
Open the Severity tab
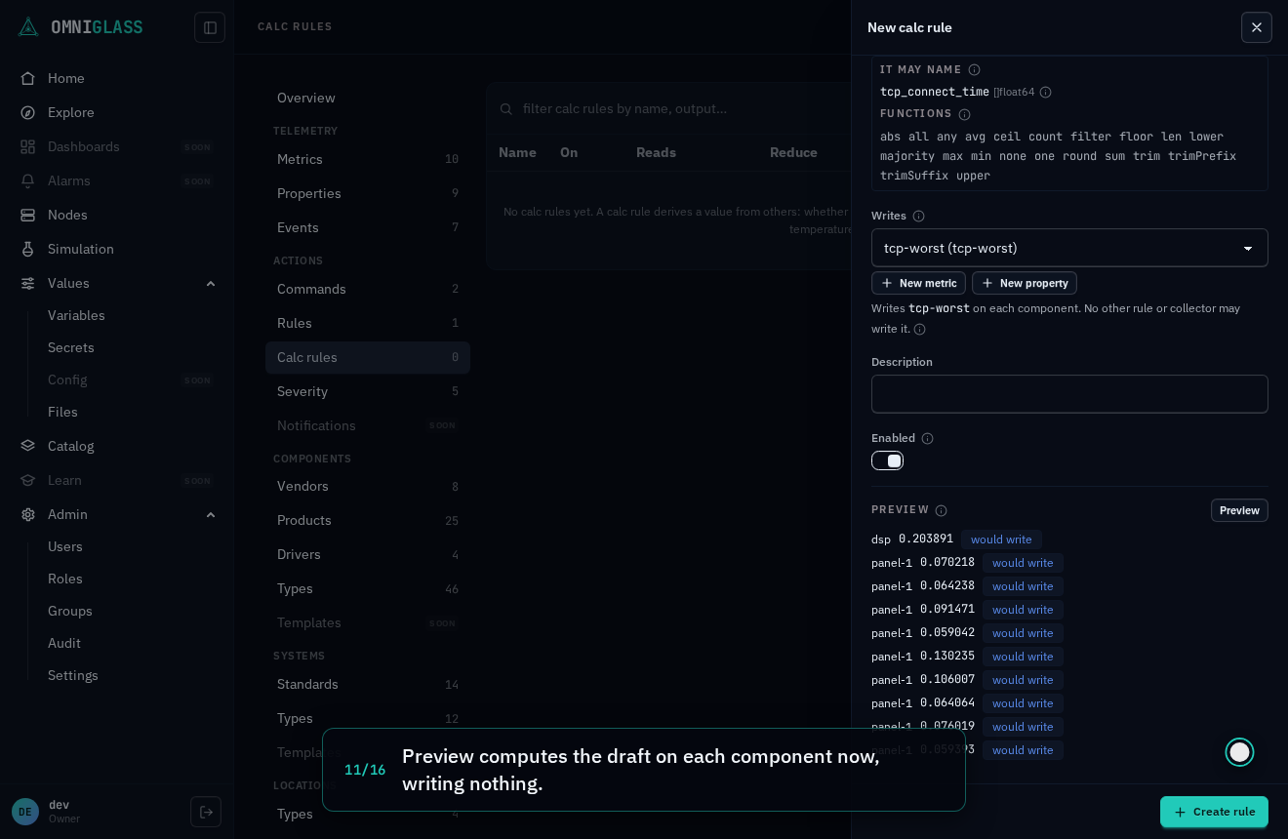pos(368,391)
